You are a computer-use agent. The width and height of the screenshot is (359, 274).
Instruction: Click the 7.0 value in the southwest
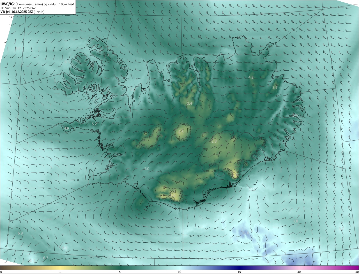[147, 169]
